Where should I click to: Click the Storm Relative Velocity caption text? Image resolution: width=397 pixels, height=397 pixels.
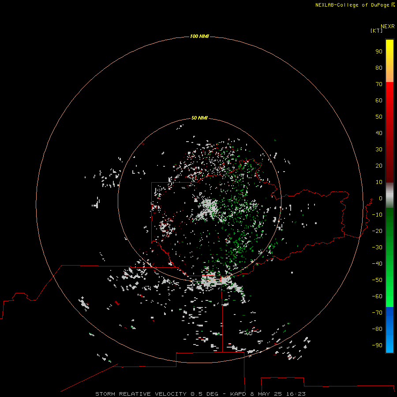200,394
